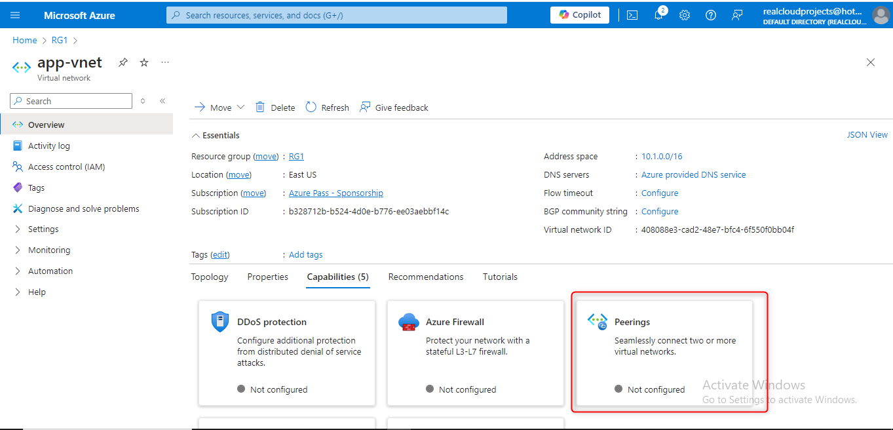Mark app-vnet as favorite with the star

coord(144,62)
